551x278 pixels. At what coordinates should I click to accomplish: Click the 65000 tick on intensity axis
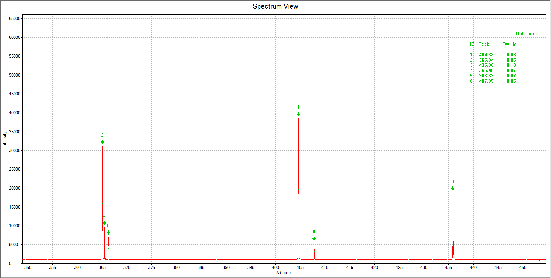[x=15, y=19]
